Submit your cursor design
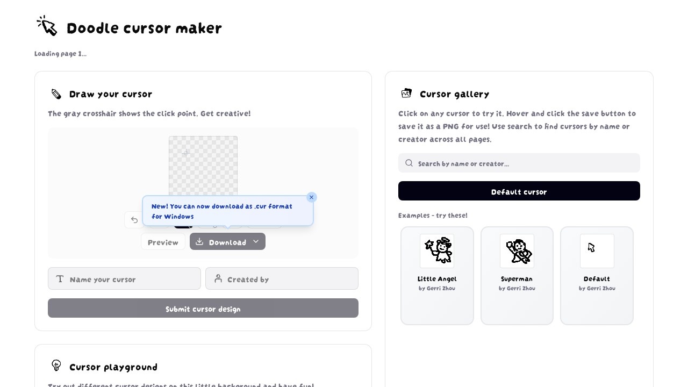688x387 pixels. point(203,308)
